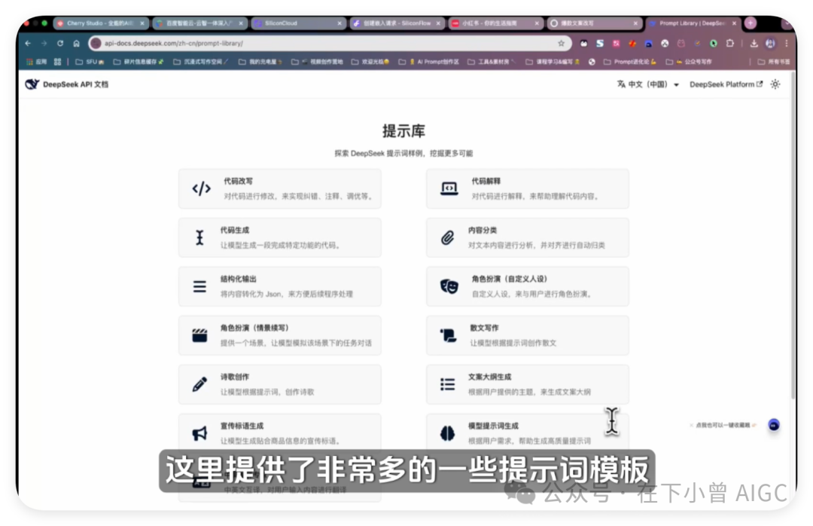Open the 沉浸式写作空间 bookmarks folder

click(x=201, y=62)
